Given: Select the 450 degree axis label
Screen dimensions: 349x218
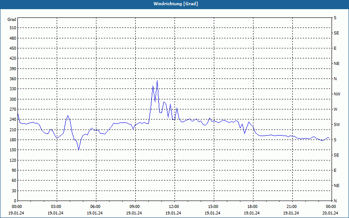Looking at the screenshot, I should click(13, 48).
